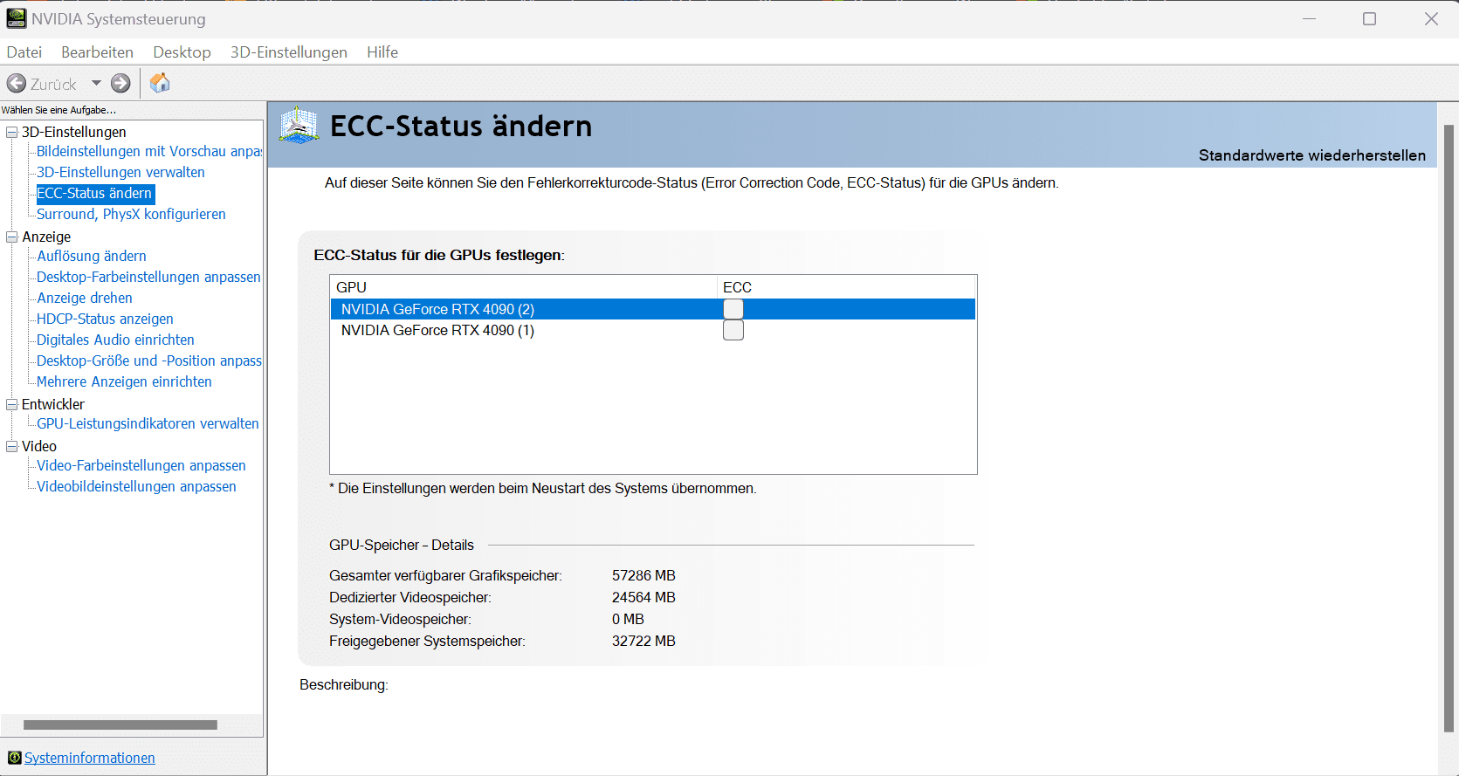Screen dimensions: 1459x776
Task: Go to the Home page icon
Action: pos(160,83)
